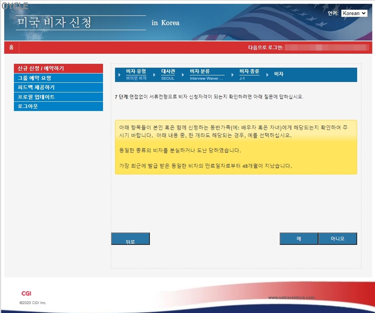Click the arrow icon before 비자 종류
Image resolution: width=375 pixels, height=313 pixels.
coord(232,75)
